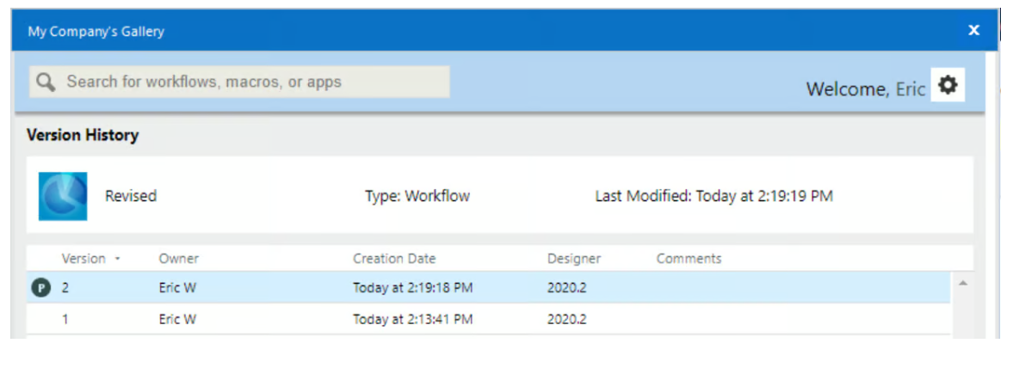The height and width of the screenshot is (374, 1013).
Task: Sort by the Owner column header
Action: (179, 259)
